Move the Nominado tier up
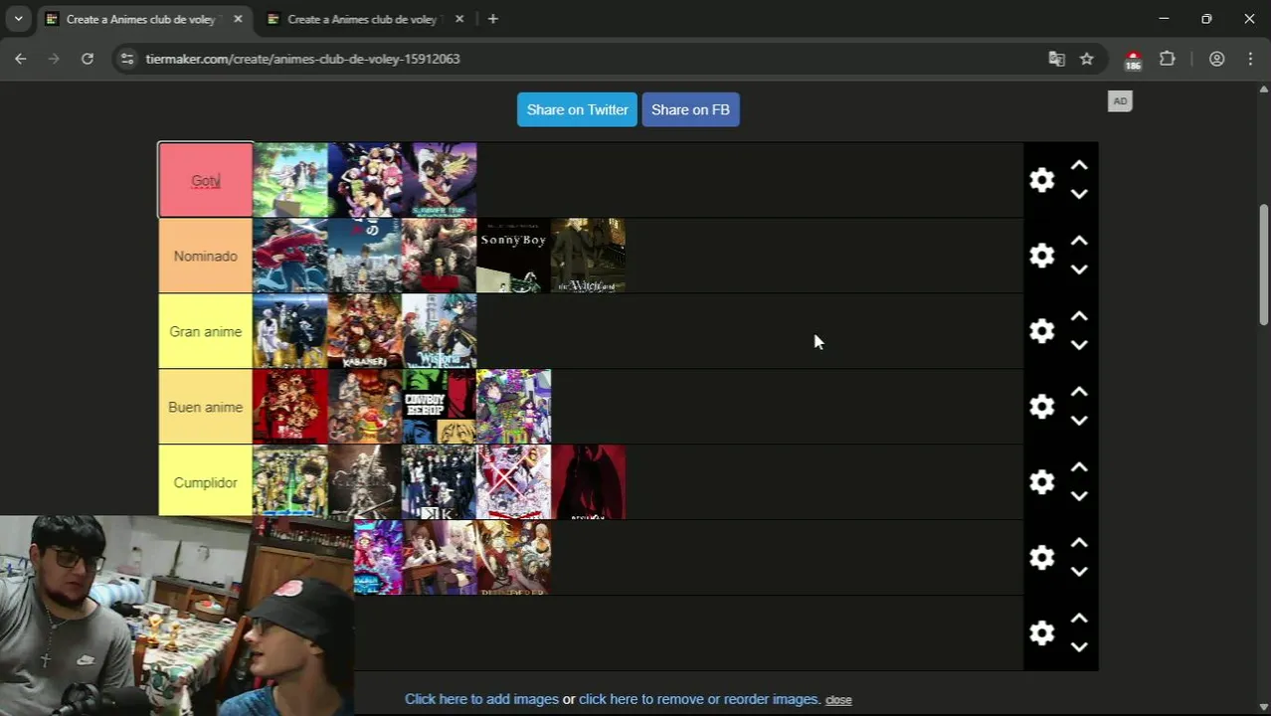 [x=1079, y=242]
